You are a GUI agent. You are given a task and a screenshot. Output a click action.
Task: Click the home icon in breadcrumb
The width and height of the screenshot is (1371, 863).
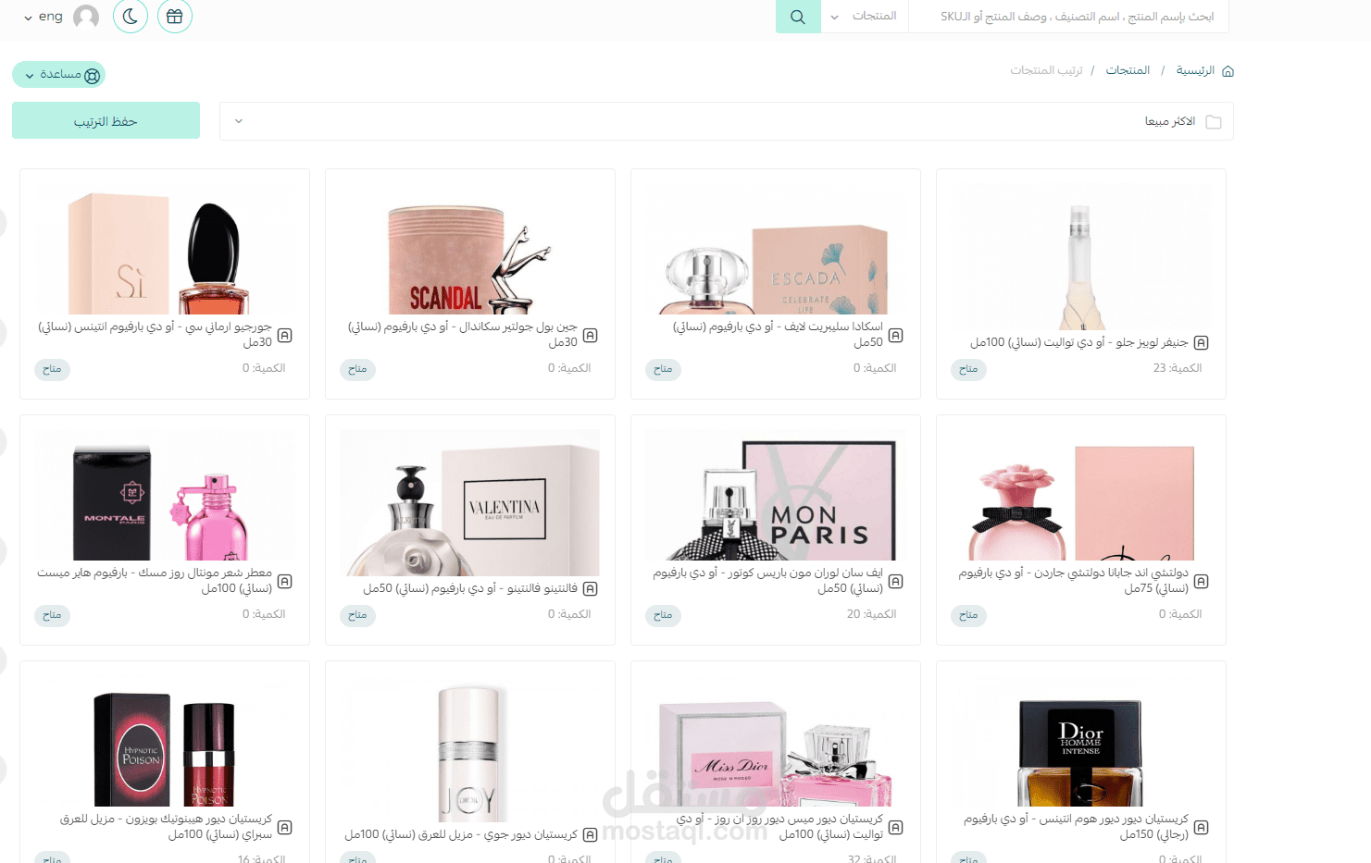[x=1228, y=71]
